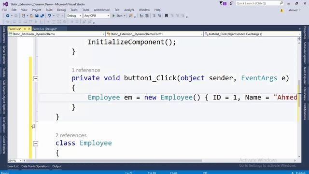Open the View menu

click(x=24, y=10)
